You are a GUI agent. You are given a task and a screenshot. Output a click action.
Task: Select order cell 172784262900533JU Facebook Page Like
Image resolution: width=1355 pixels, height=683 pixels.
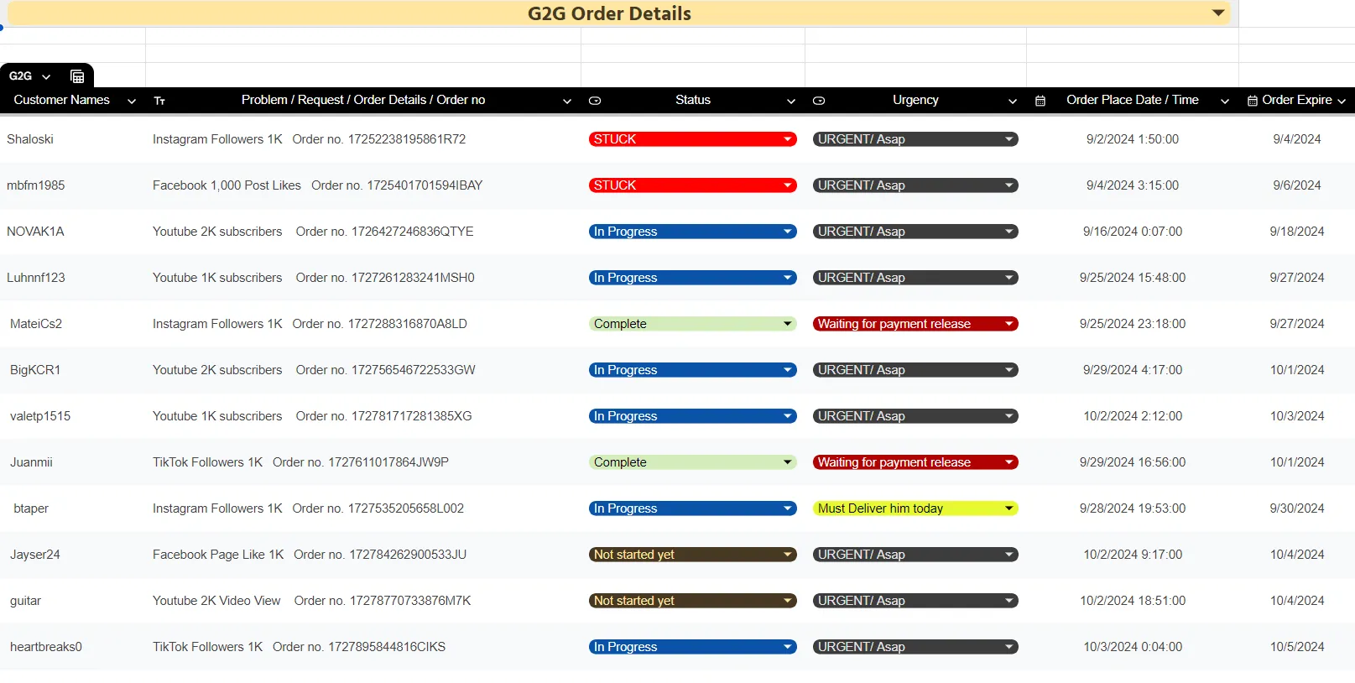tap(363, 555)
